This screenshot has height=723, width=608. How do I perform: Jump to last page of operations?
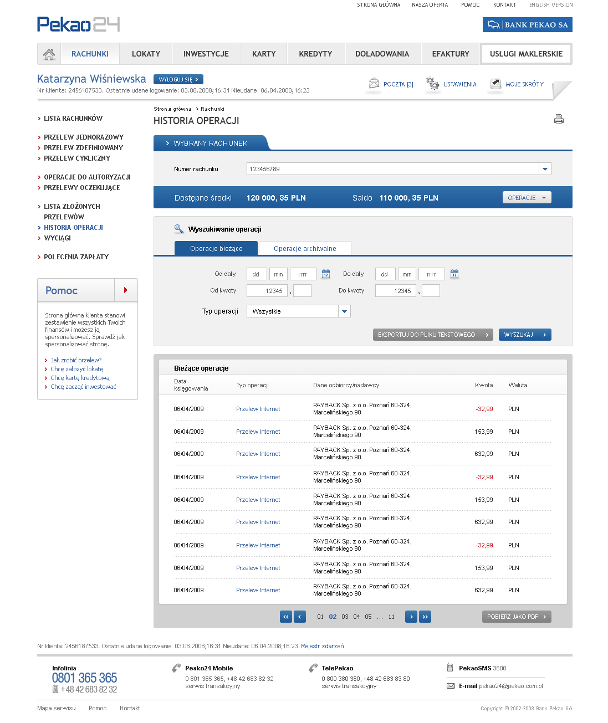coord(425,617)
